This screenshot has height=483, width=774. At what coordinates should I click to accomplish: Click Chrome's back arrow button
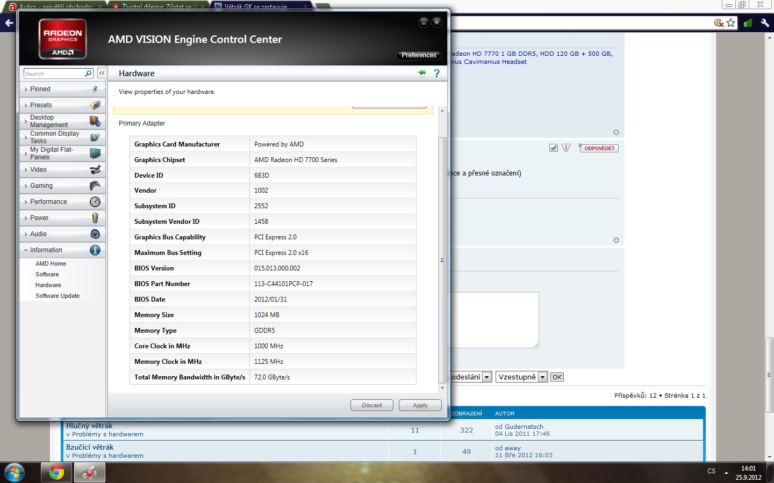(9, 23)
